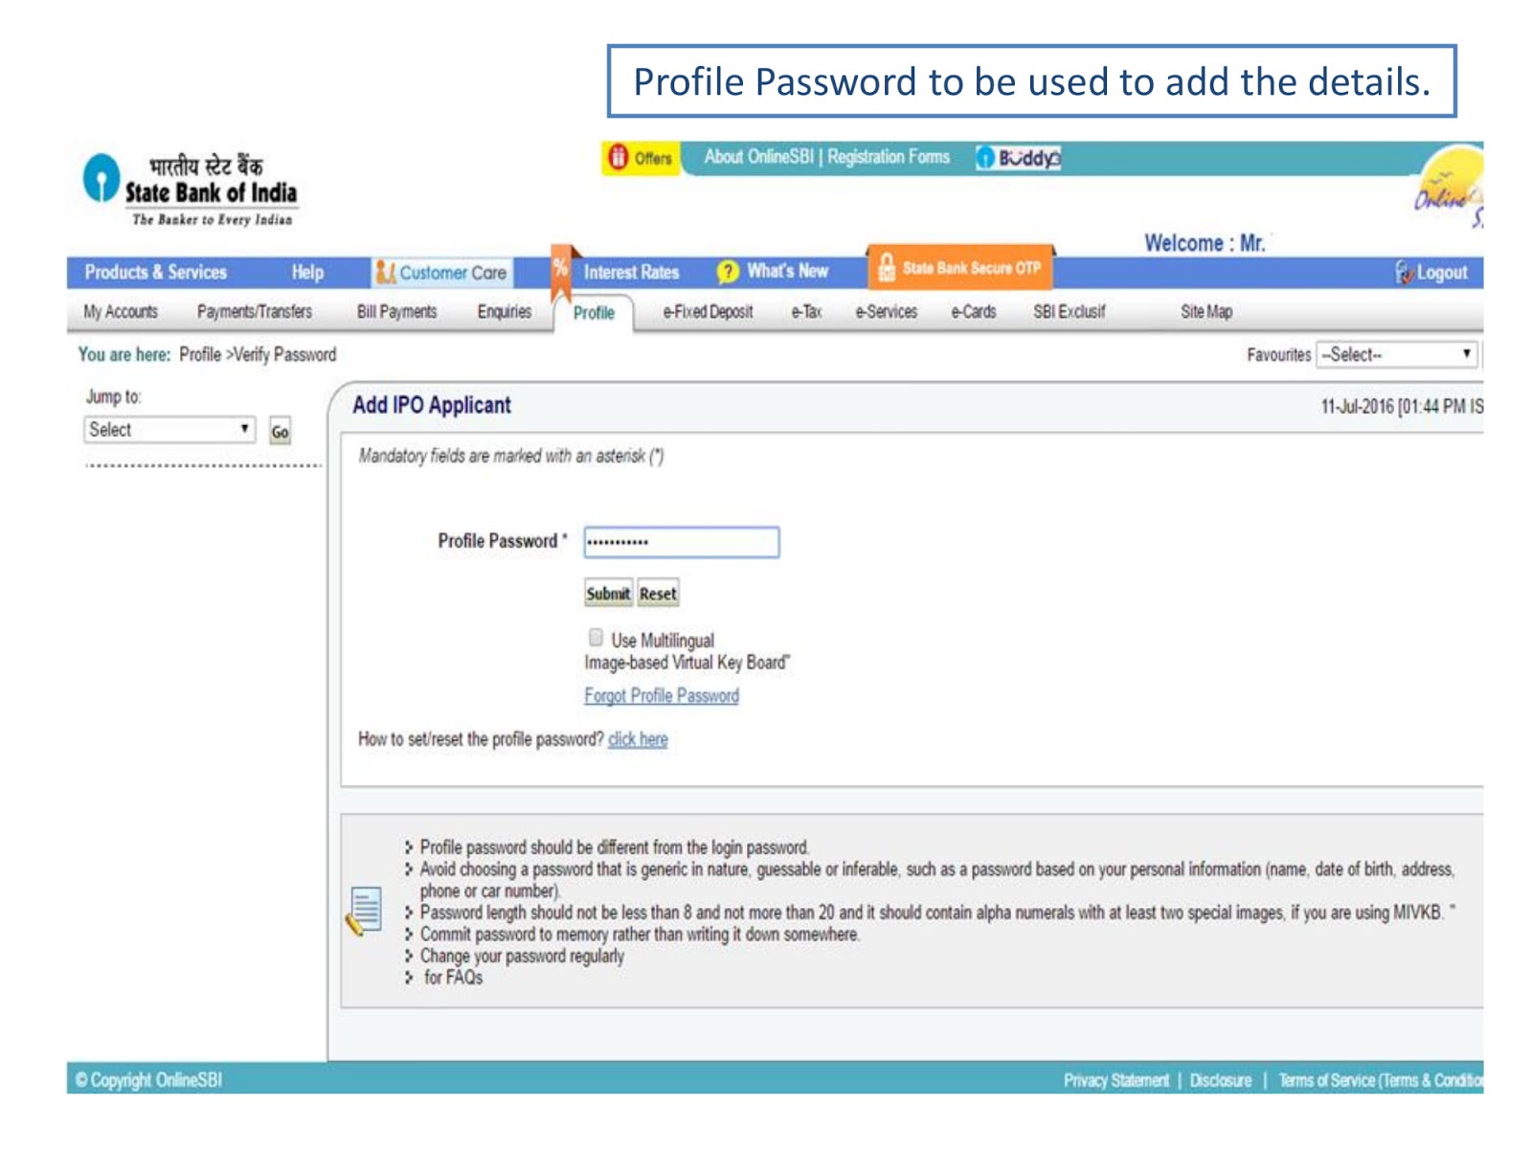1532x1149 pixels.
Task: Focus the Profile Password input field
Action: pyautogui.click(x=682, y=542)
